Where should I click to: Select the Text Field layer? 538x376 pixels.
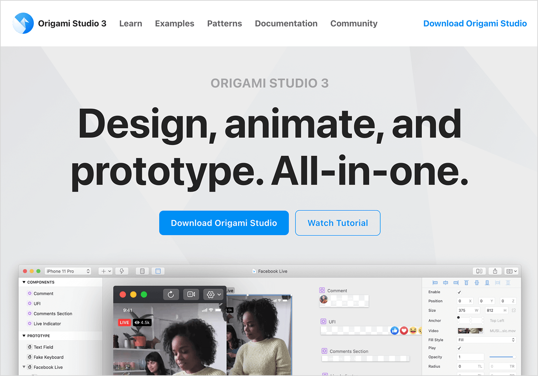tap(43, 347)
